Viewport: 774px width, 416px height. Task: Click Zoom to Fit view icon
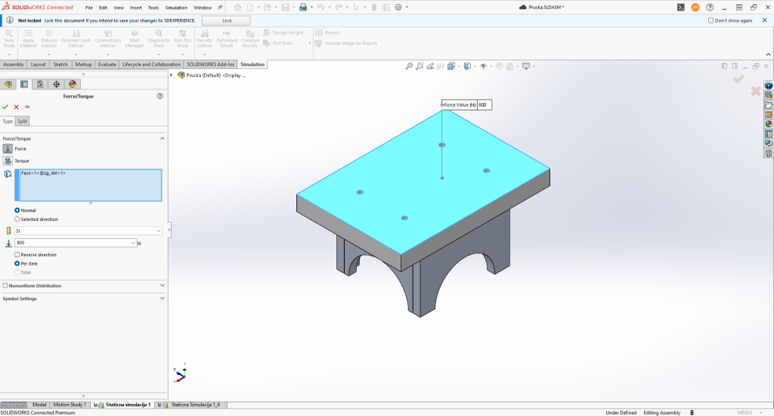point(409,67)
